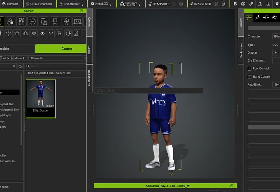
Task: Click the Headshot 2 plugin button
Action: click(x=200, y=4)
